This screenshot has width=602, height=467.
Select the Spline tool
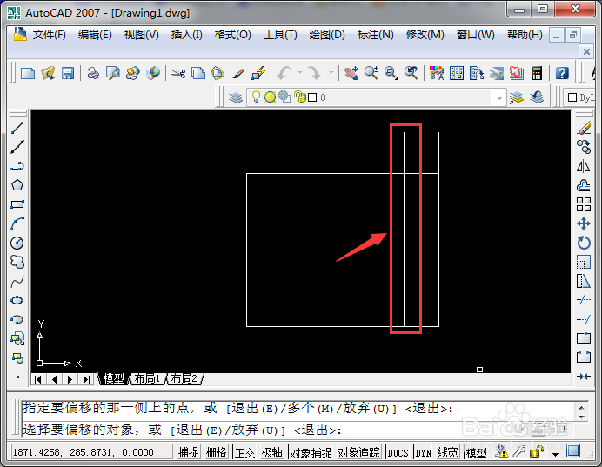pos(17,282)
